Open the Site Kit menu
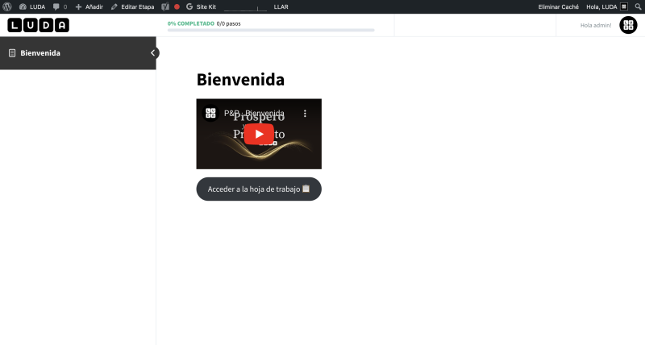645x345 pixels. (201, 6)
